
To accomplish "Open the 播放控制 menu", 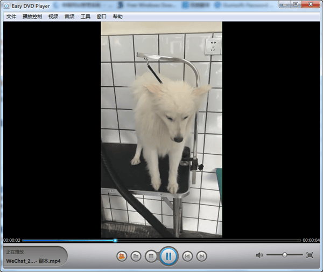I will pyautogui.click(x=32, y=17).
